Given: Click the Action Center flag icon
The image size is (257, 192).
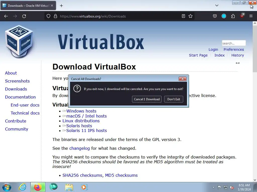Looking at the screenshot, I should [219, 187].
